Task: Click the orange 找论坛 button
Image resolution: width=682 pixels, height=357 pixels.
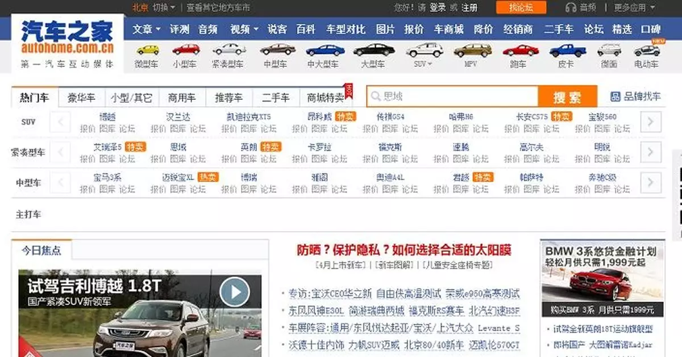Action: (x=521, y=7)
